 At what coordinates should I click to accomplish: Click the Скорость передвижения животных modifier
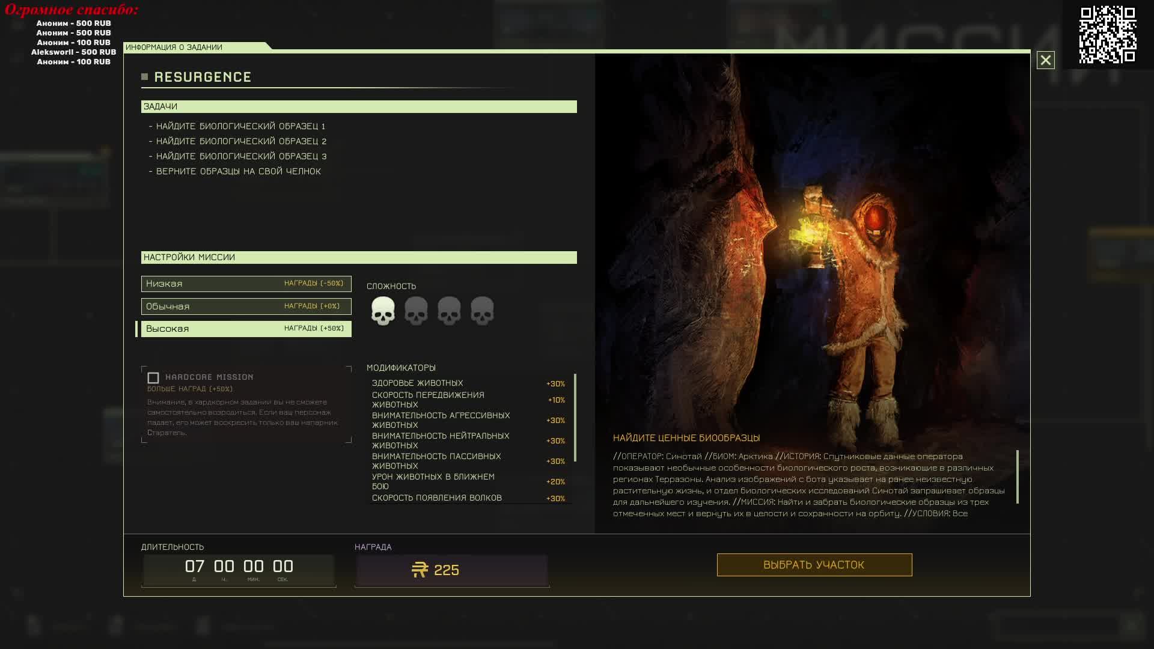coord(468,400)
